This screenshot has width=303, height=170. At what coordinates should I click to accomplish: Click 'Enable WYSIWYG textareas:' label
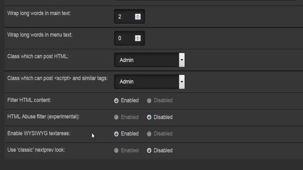39,133
